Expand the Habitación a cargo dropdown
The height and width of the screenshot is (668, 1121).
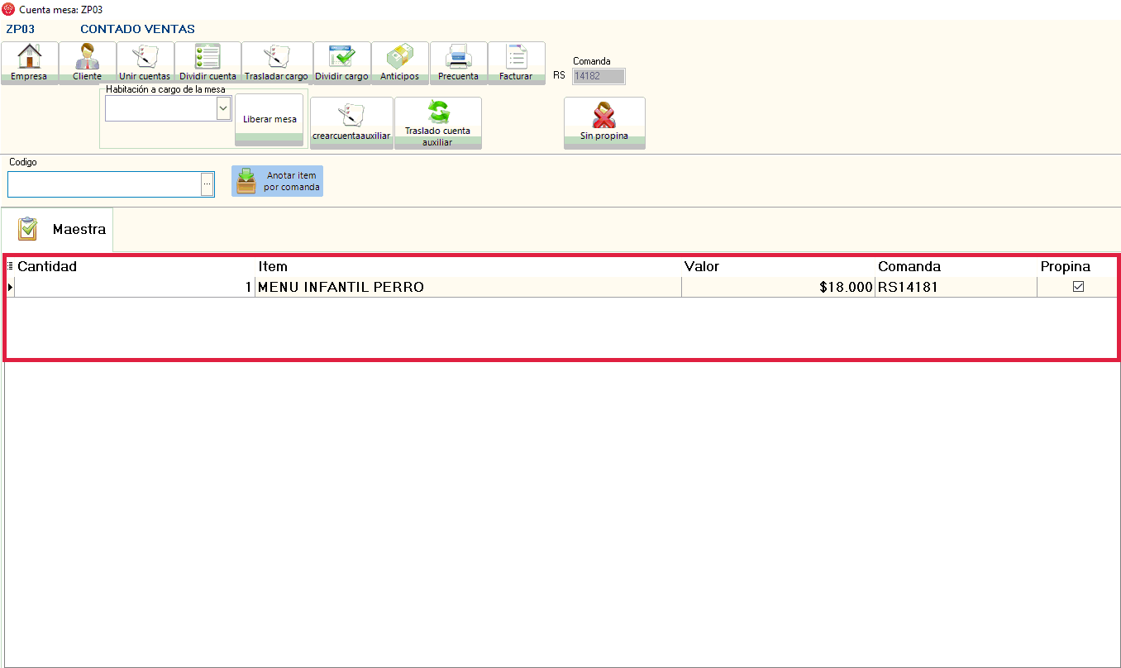pos(222,108)
